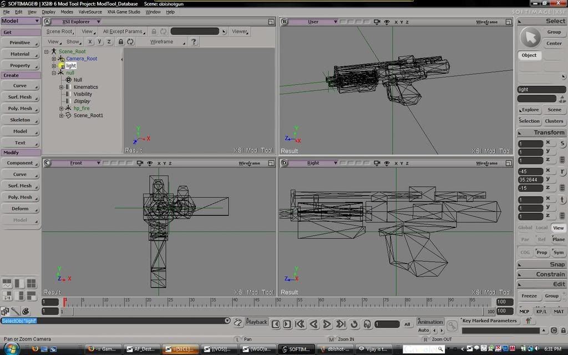Open the ValveSource menu
This screenshot has height=355, width=568.
(90, 12)
